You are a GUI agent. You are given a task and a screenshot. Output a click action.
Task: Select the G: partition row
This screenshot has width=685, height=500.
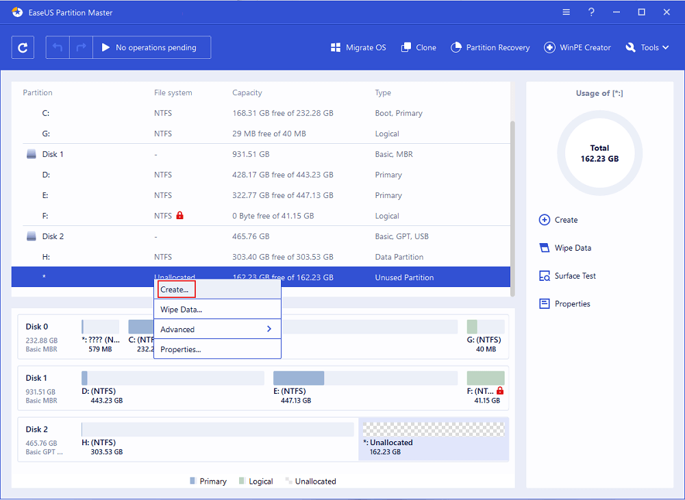tap(261, 134)
